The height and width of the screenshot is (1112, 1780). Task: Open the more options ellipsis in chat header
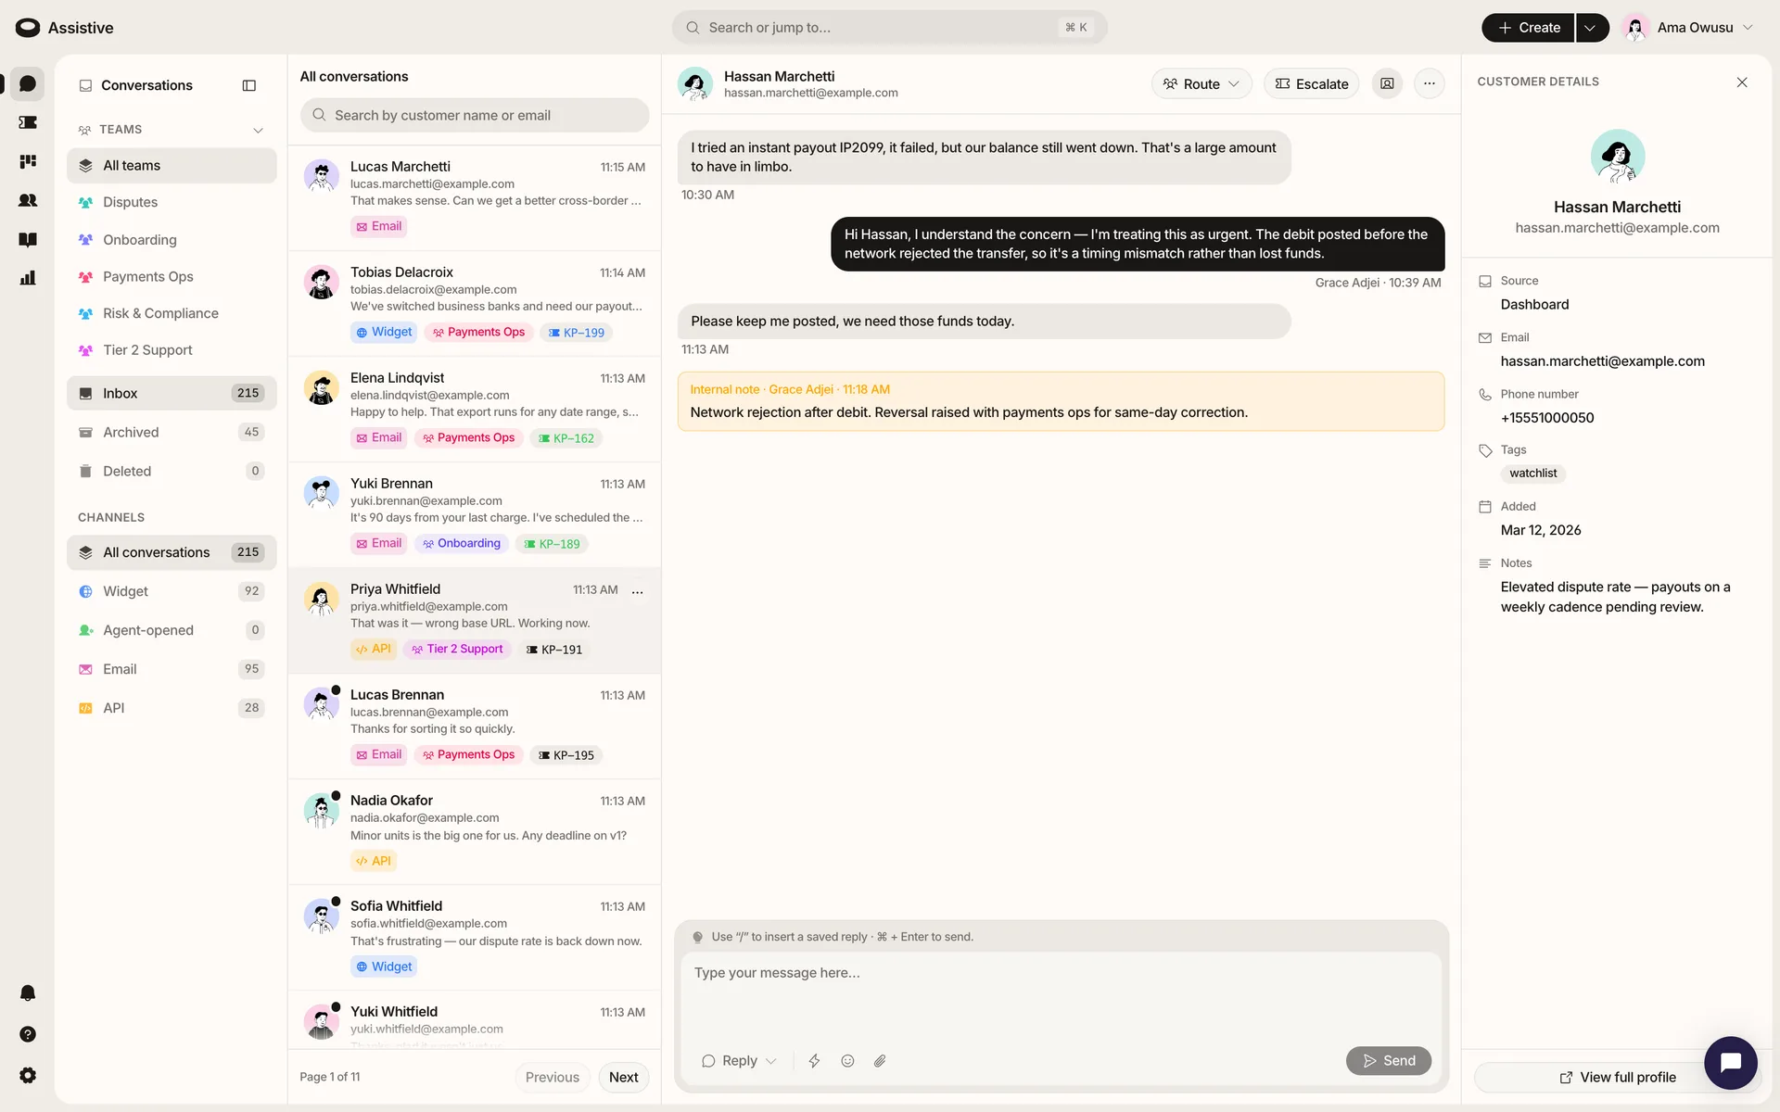tap(1430, 83)
